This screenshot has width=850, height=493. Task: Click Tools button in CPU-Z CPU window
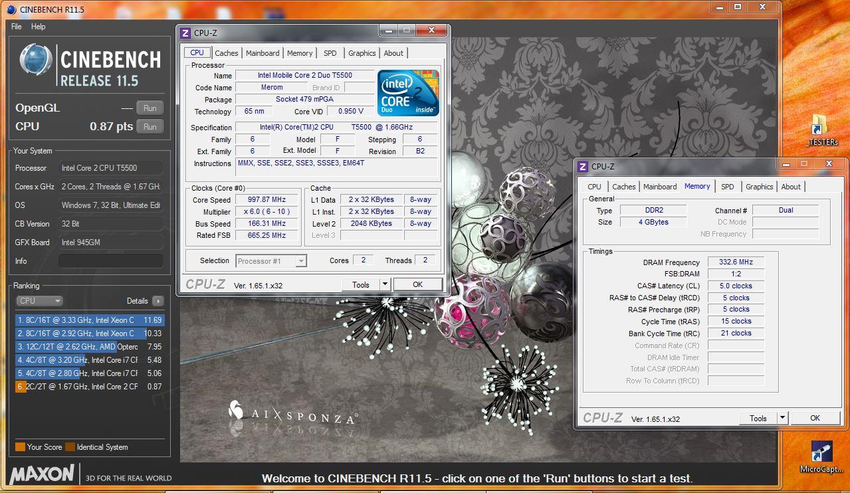click(361, 284)
